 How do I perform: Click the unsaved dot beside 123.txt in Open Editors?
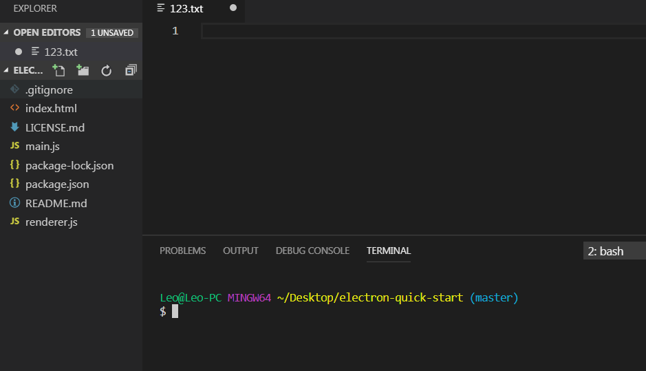[x=19, y=52]
